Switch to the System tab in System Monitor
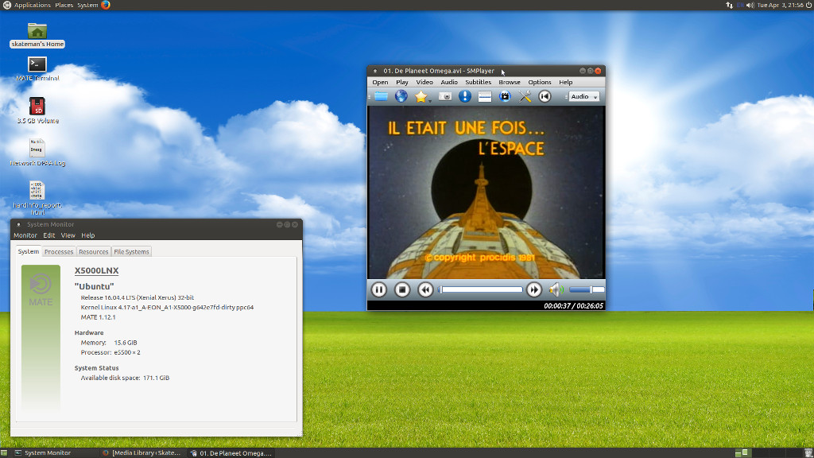 point(28,251)
